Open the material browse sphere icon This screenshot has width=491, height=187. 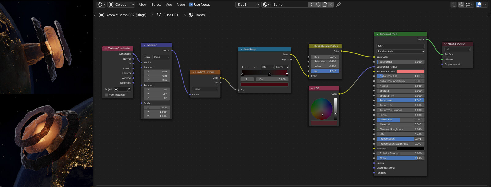tap(266, 5)
